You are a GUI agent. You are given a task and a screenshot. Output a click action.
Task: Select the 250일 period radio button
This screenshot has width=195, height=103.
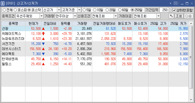132,10
